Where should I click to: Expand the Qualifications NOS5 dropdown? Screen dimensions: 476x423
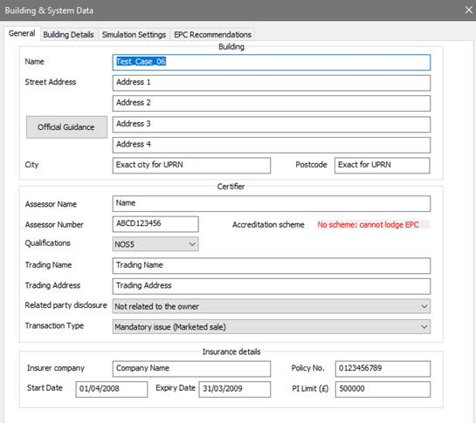(x=155, y=244)
